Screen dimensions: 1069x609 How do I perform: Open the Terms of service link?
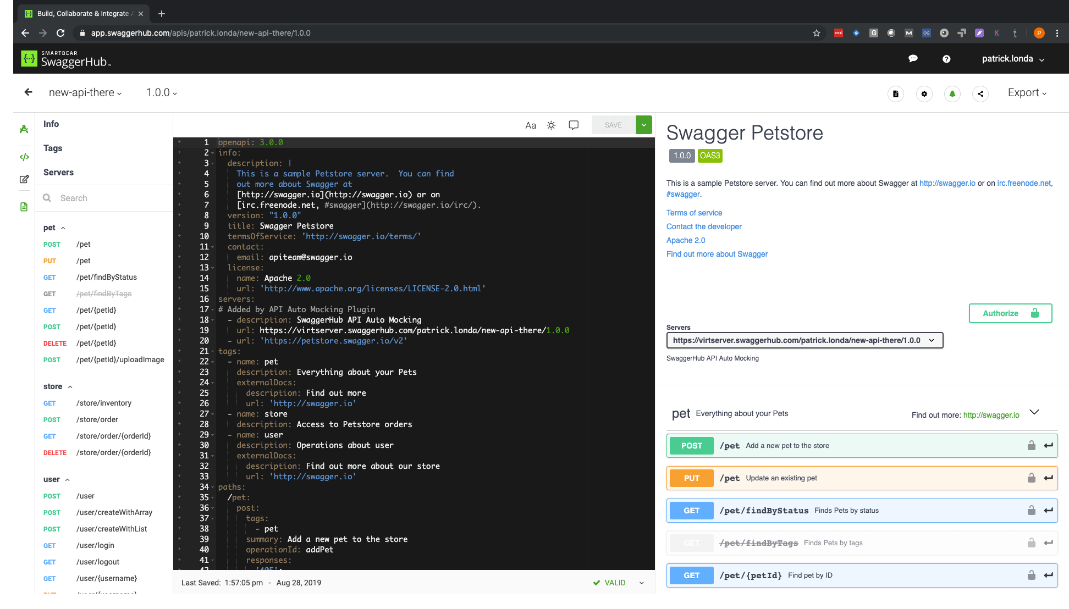click(694, 213)
